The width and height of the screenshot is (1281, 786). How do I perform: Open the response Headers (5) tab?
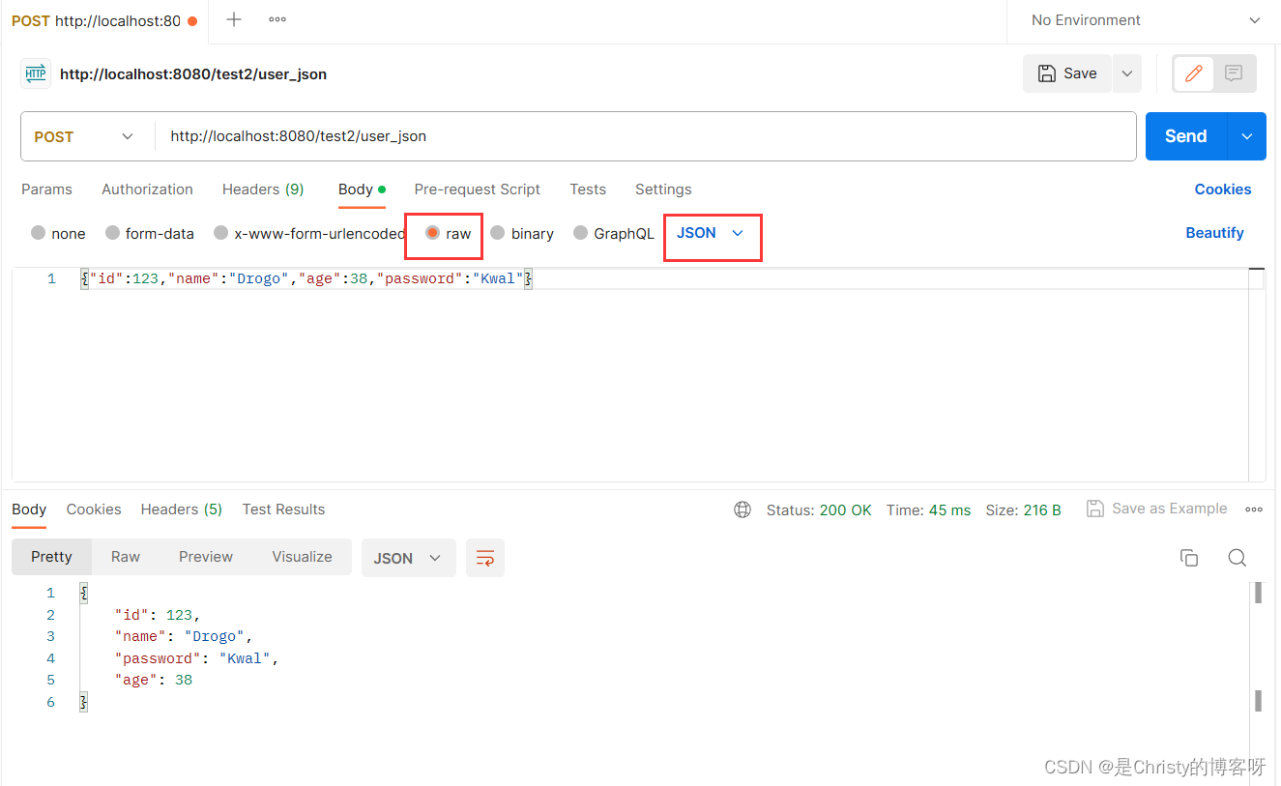[182, 509]
